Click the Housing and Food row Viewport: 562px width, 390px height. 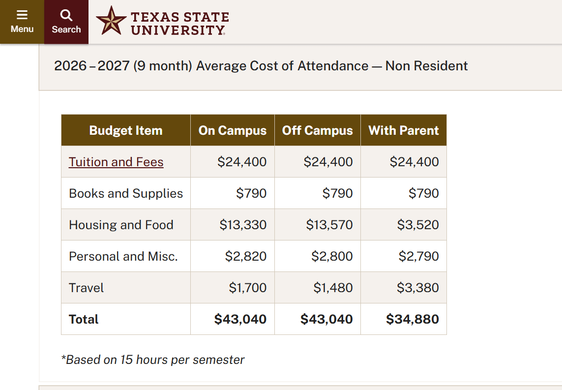121,224
